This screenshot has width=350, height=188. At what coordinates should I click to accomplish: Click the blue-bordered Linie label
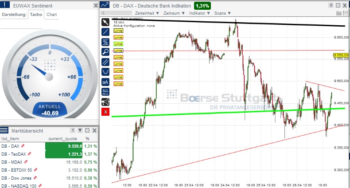tap(118, 51)
